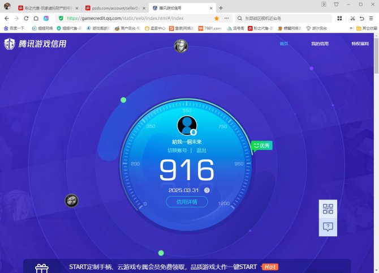Click the green security shield icon
This screenshot has width=379, height=273.
61,18
